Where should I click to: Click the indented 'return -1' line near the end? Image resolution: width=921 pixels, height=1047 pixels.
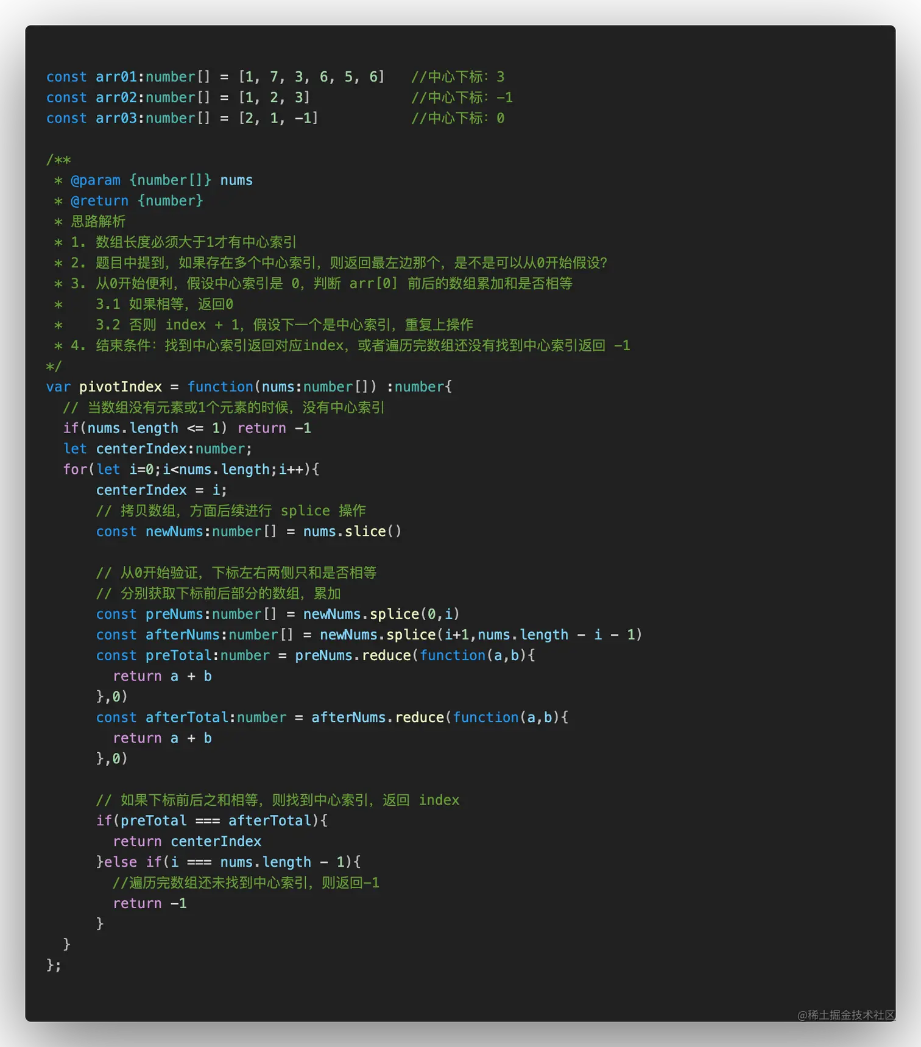(150, 904)
